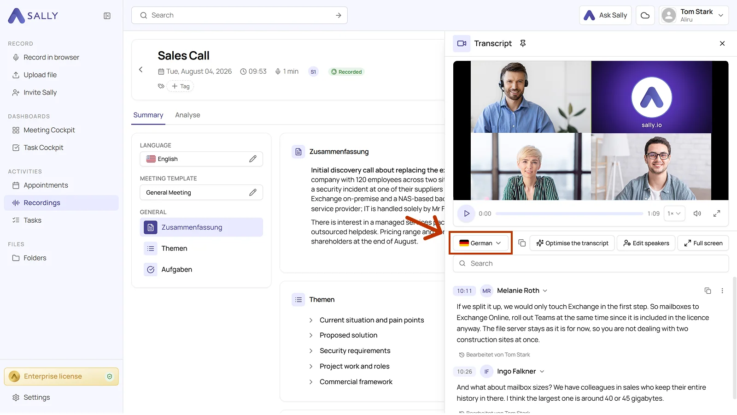Switch to the Analyse tab
Screen dimensions: 737x415
click(187, 115)
